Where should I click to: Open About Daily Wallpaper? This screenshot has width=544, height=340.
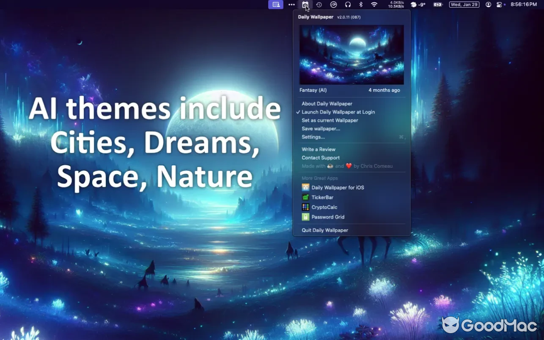327,104
